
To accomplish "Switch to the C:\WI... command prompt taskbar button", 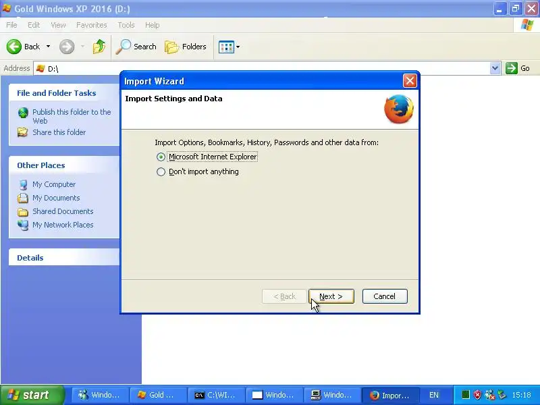I will 216,395.
